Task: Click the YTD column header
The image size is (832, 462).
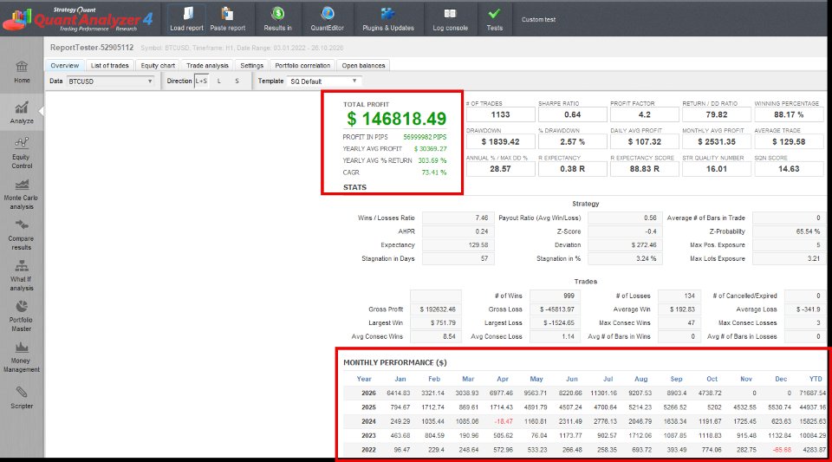Action: (816, 379)
